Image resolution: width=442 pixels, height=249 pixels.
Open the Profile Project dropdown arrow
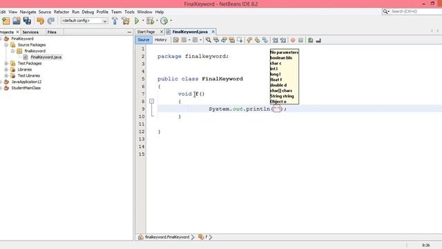(171, 21)
